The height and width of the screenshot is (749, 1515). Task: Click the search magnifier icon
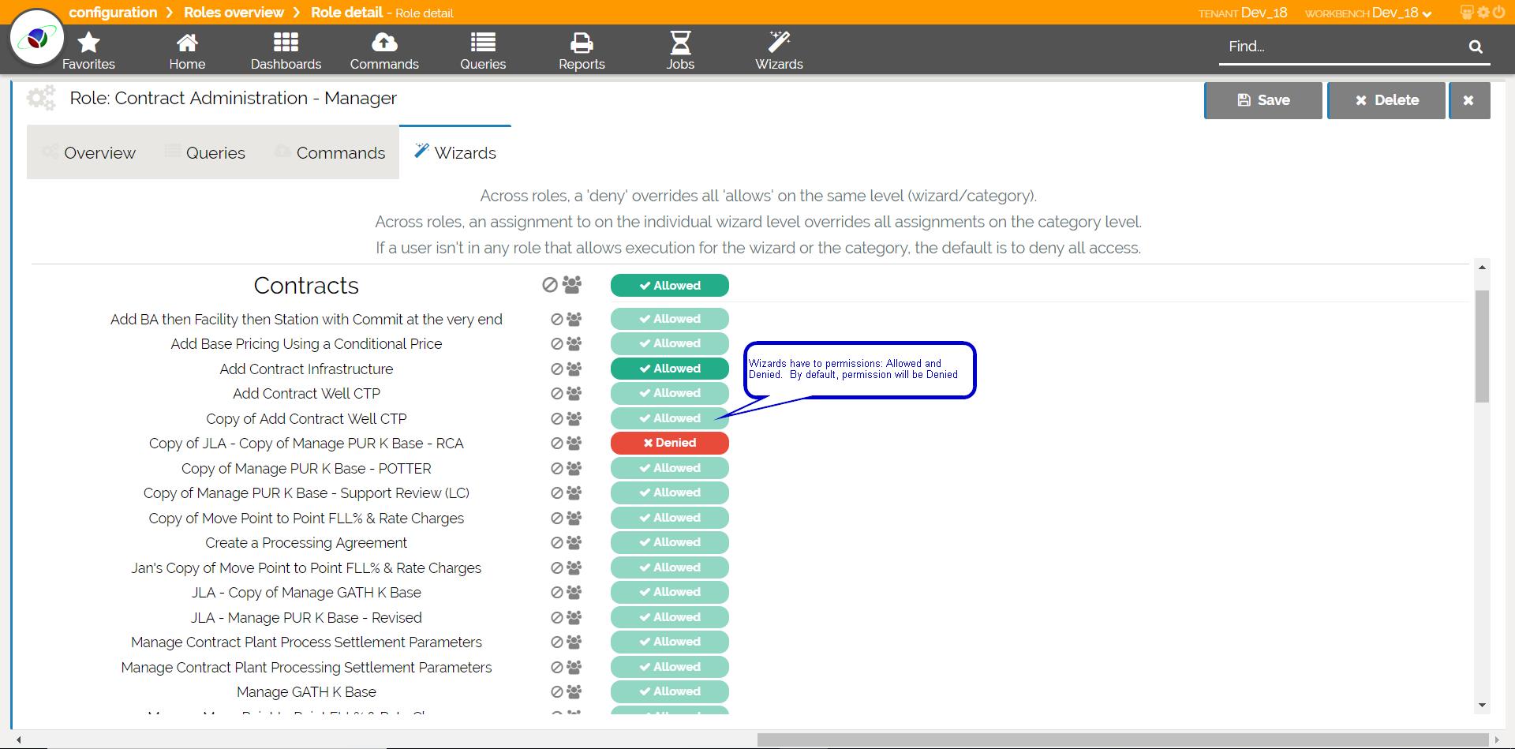(1475, 47)
